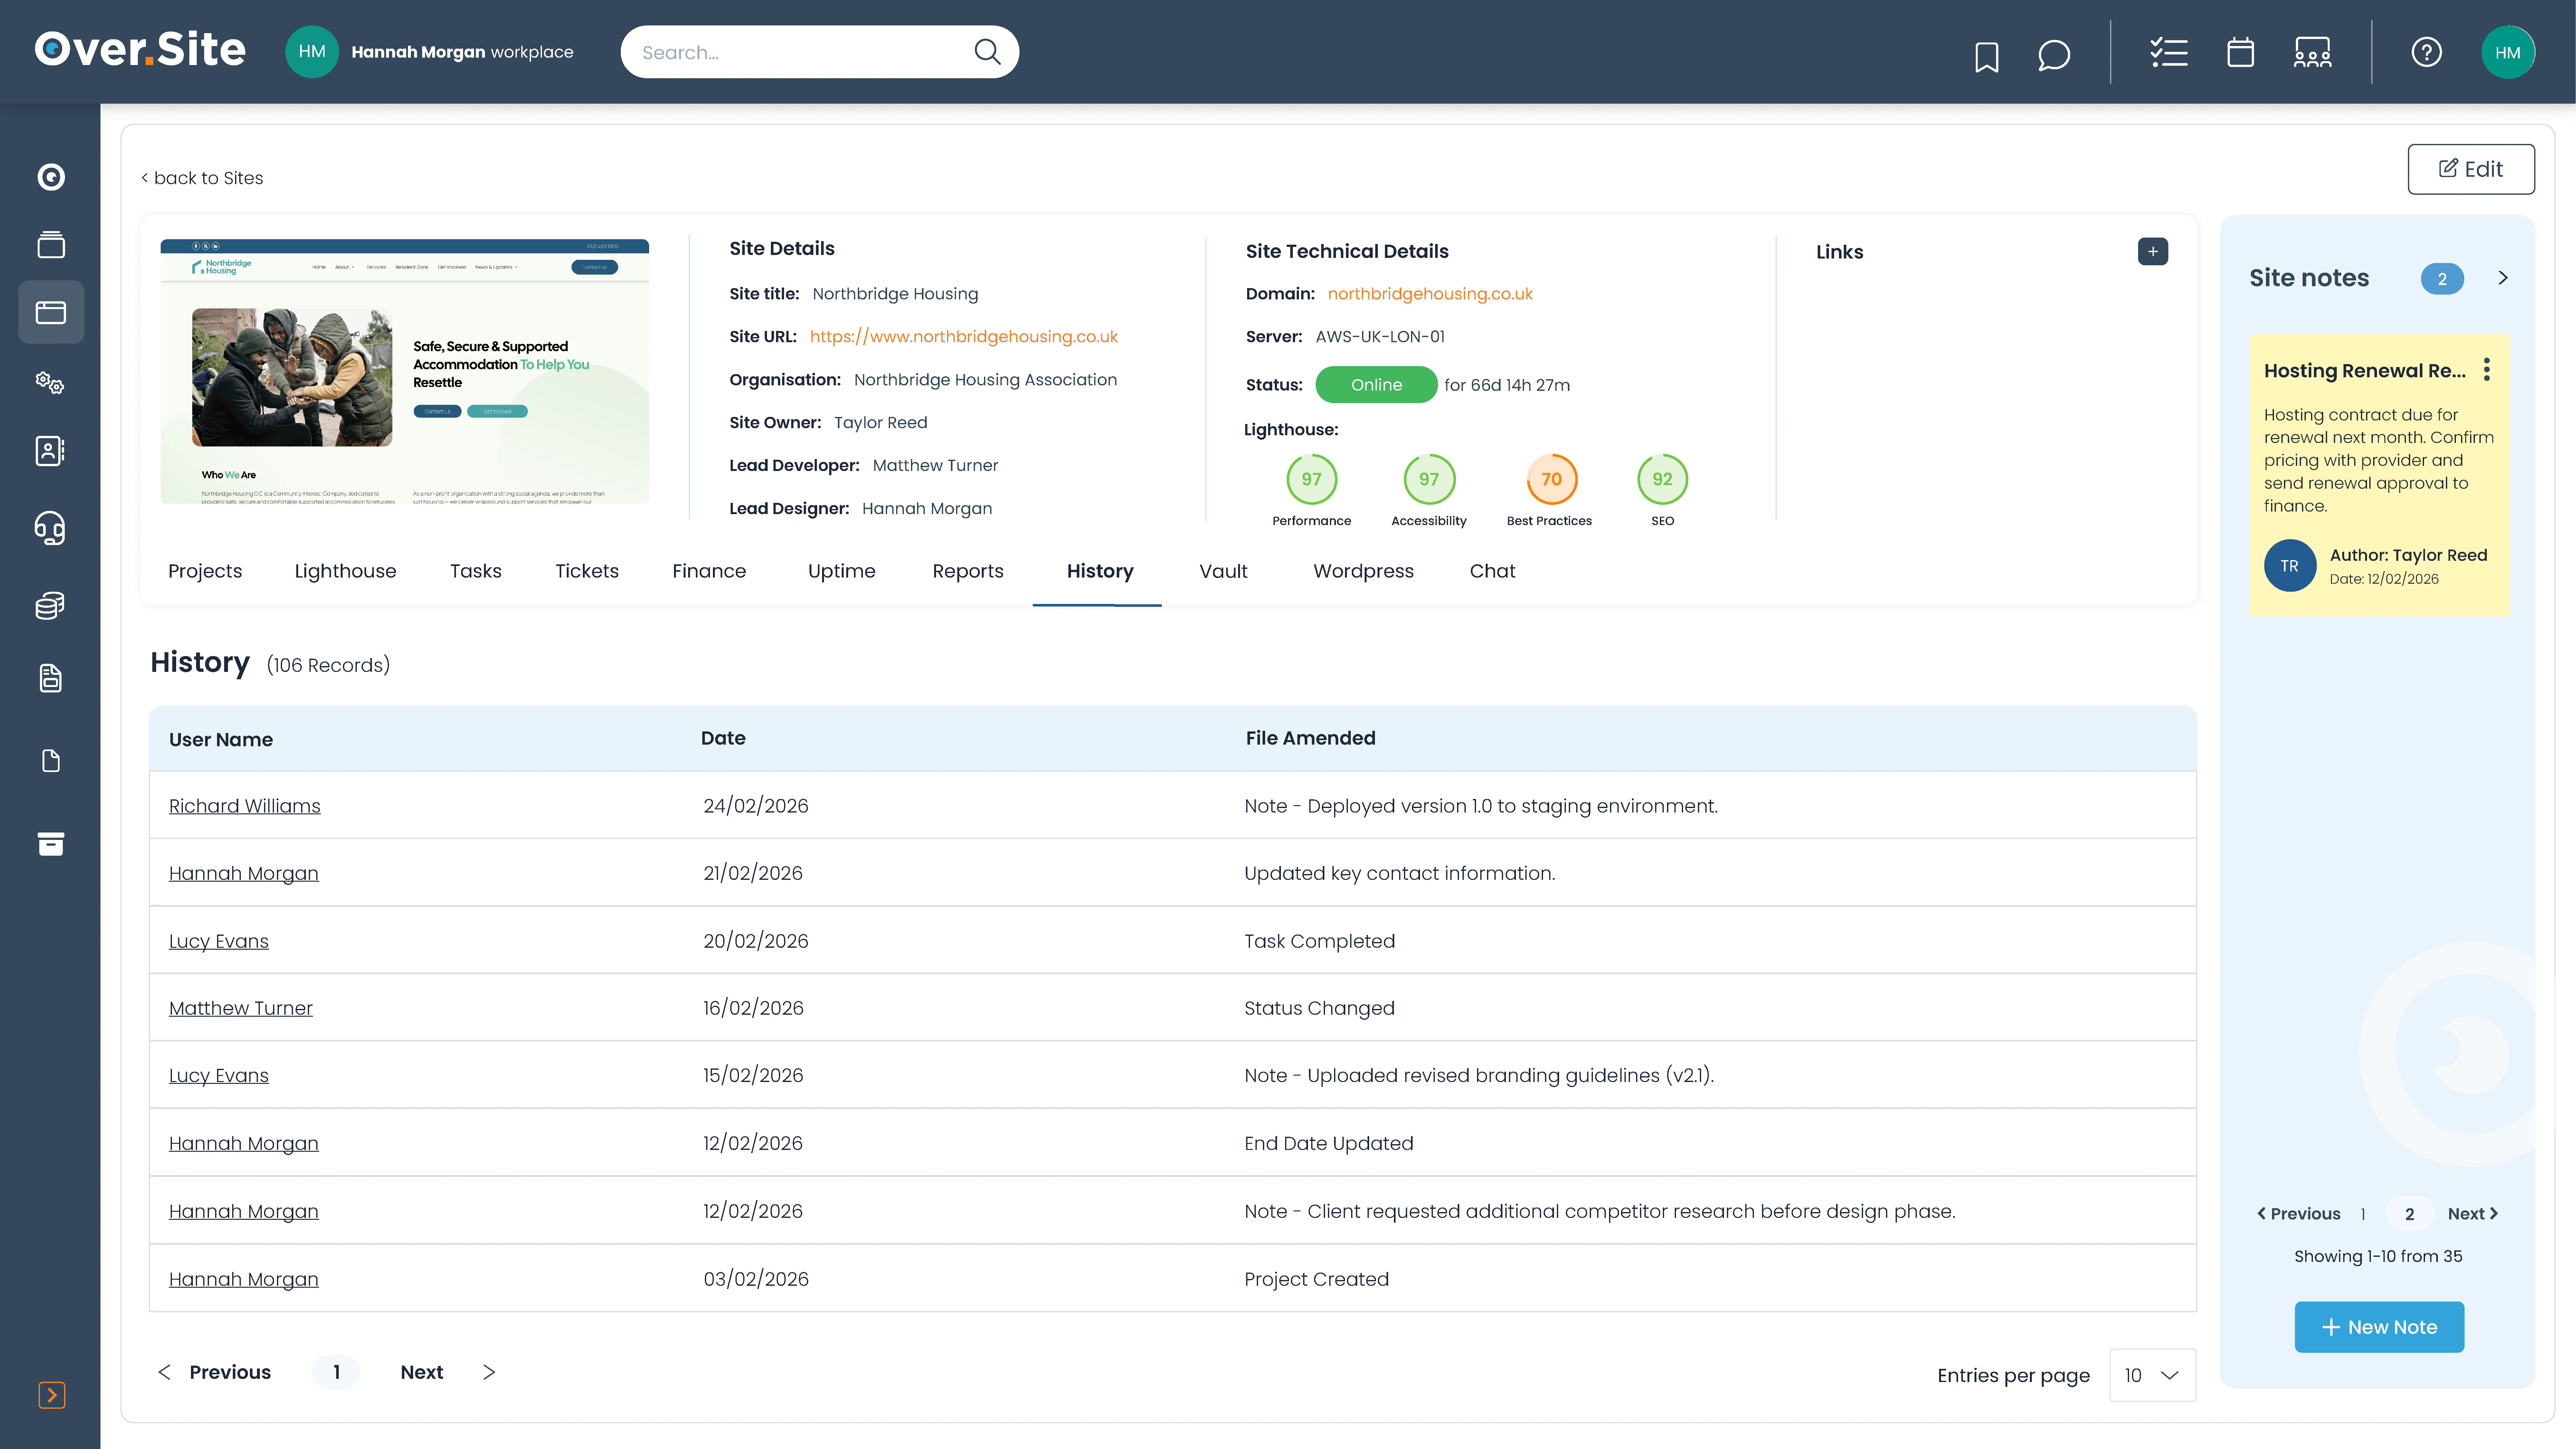Screen dimensions: 2576x1449
Task: Add a new link with plus icon
Action: point(2153,251)
